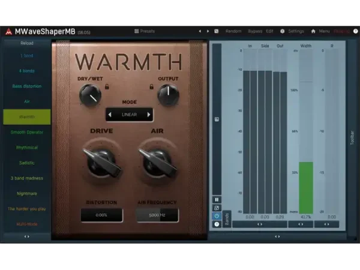This screenshot has height=270, width=360.
Task: Click the In meter column header
Action: (x=250, y=46)
